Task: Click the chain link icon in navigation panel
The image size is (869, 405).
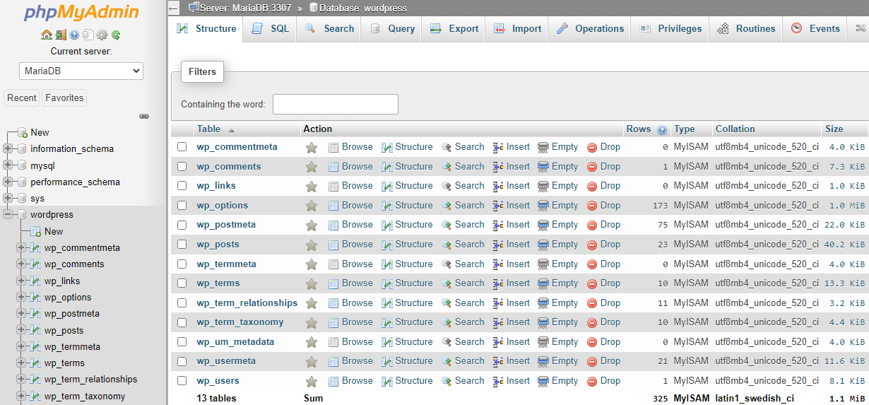Action: point(144,116)
